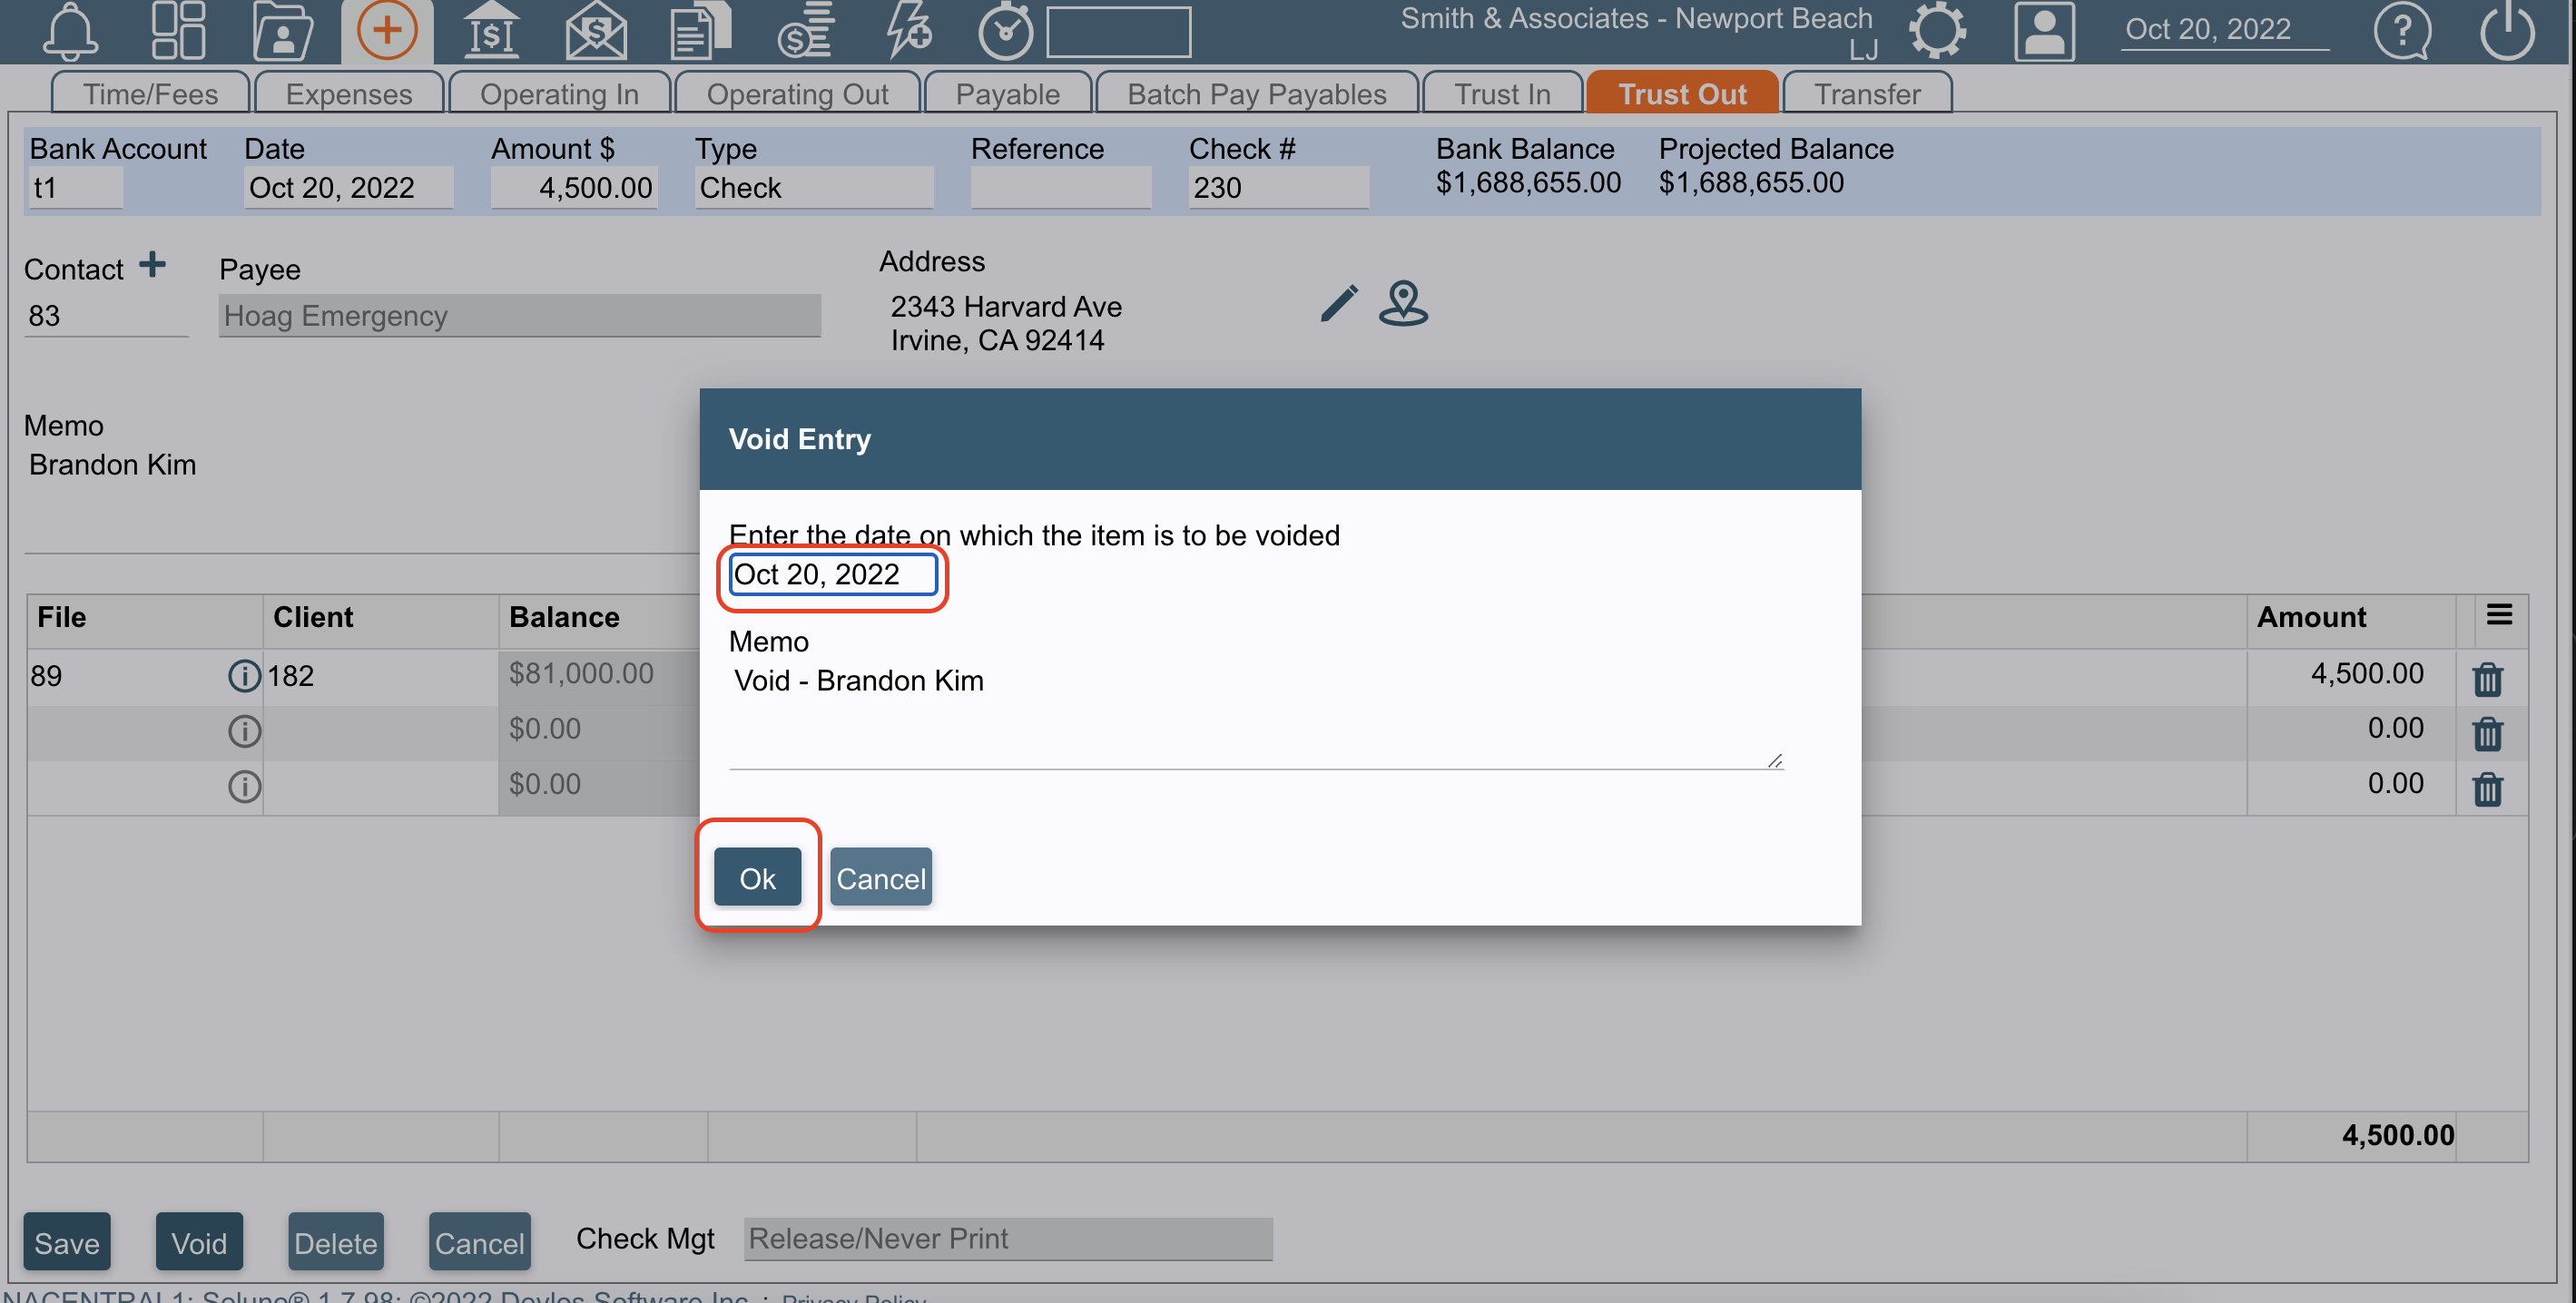Click the bottom Void button
Screen dimensions: 2576x1303
199,1241
